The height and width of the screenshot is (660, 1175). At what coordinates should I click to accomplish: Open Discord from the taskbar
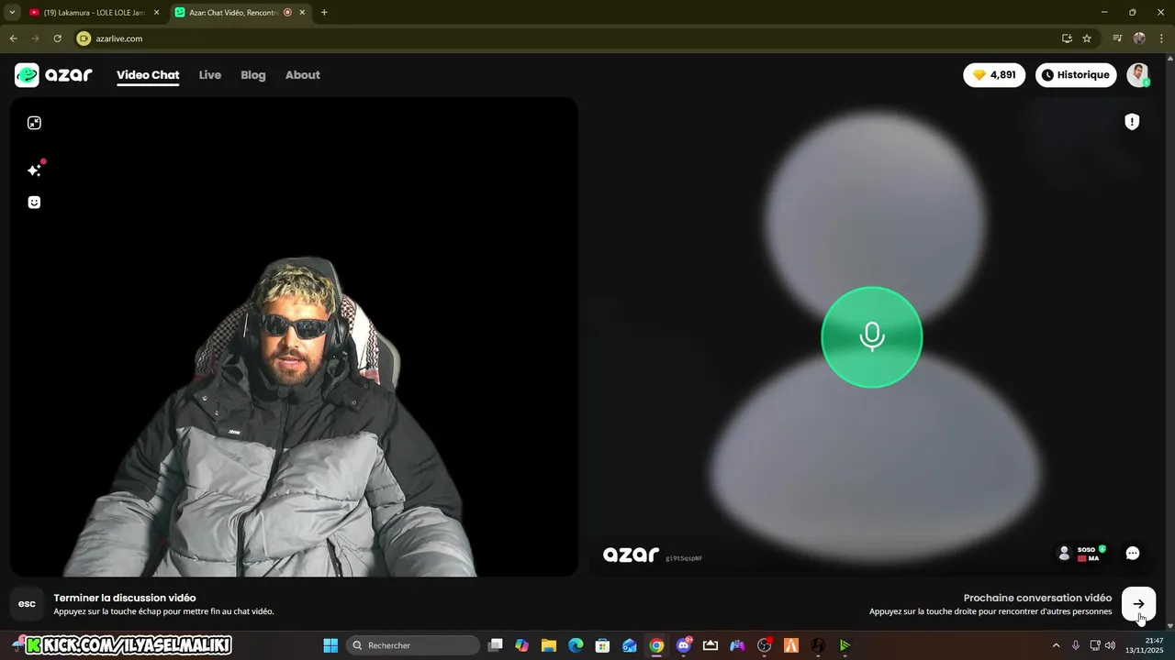coord(683,645)
